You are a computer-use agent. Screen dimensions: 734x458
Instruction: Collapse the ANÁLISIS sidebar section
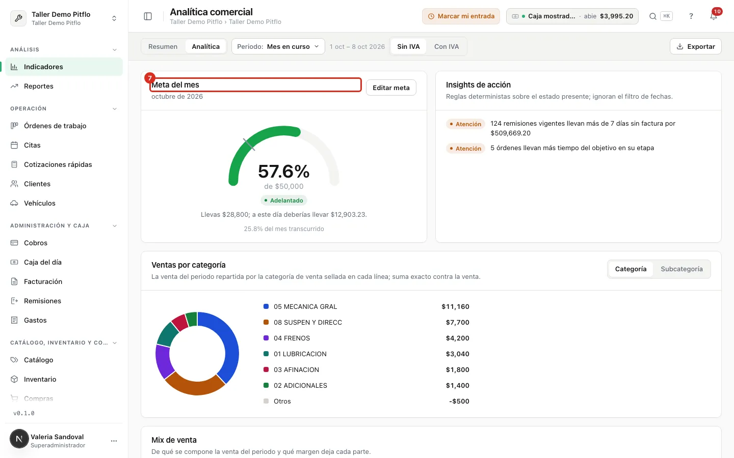115,50
